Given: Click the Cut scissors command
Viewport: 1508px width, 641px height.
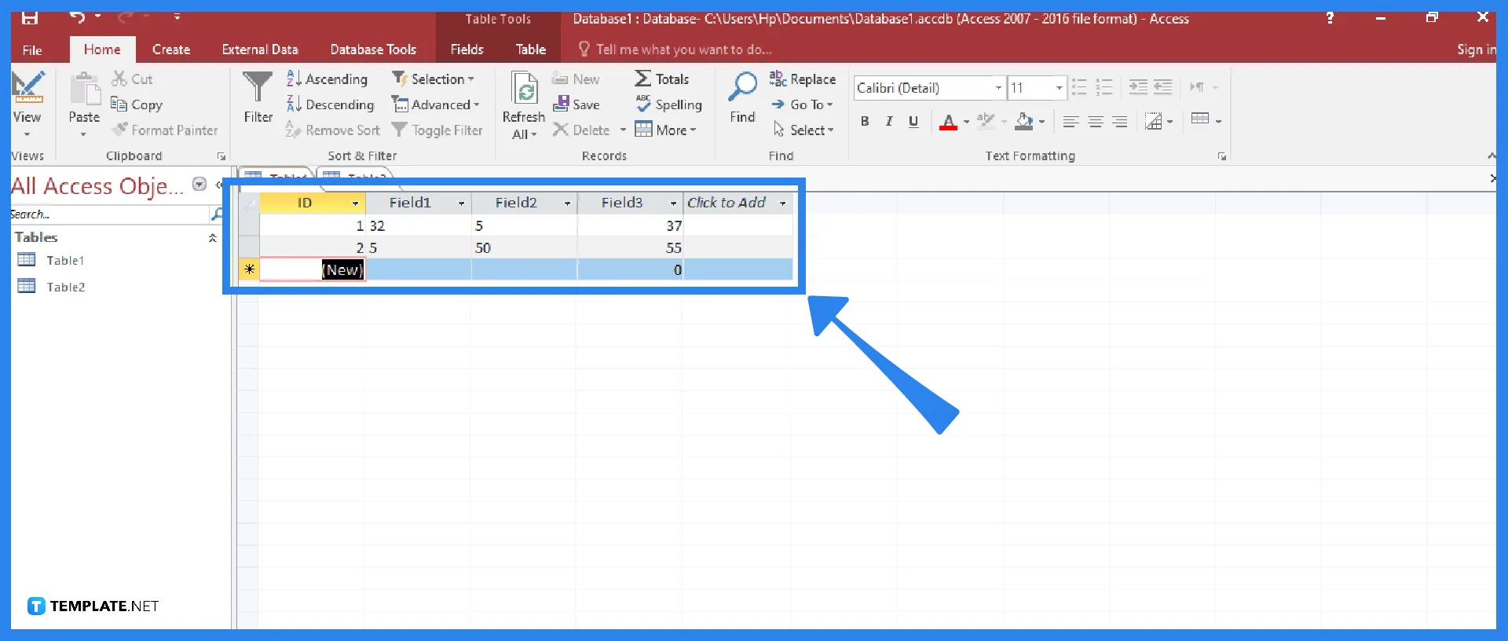Looking at the screenshot, I should (x=132, y=79).
